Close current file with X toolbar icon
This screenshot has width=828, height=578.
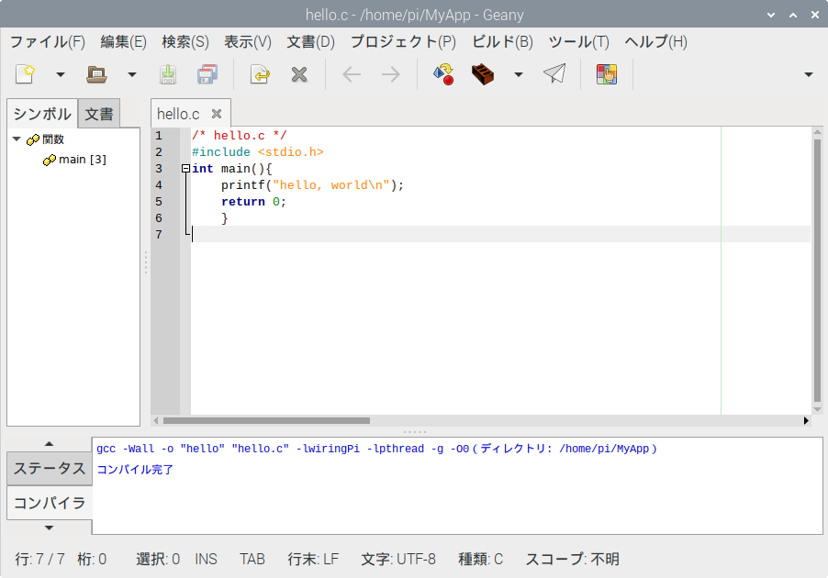pos(299,74)
